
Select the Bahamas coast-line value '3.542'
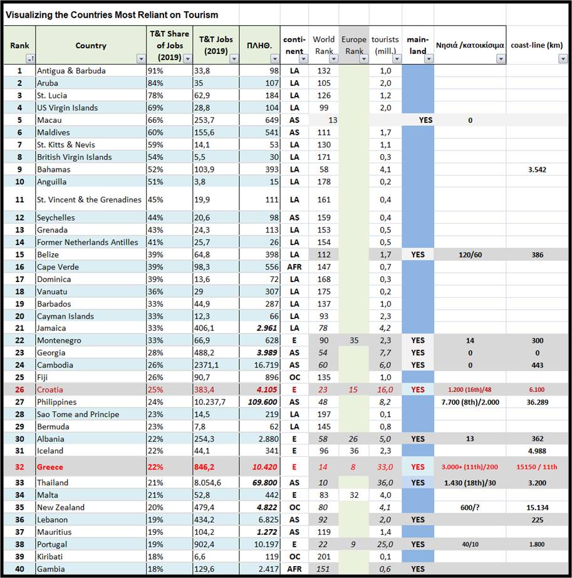click(x=537, y=169)
